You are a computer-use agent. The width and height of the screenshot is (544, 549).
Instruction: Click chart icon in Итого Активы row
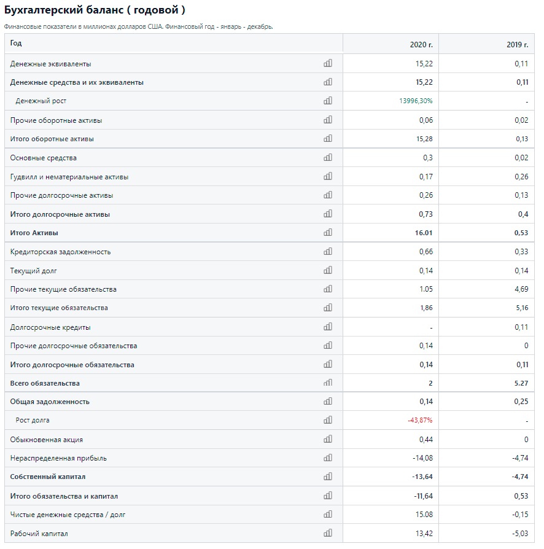[x=328, y=232]
